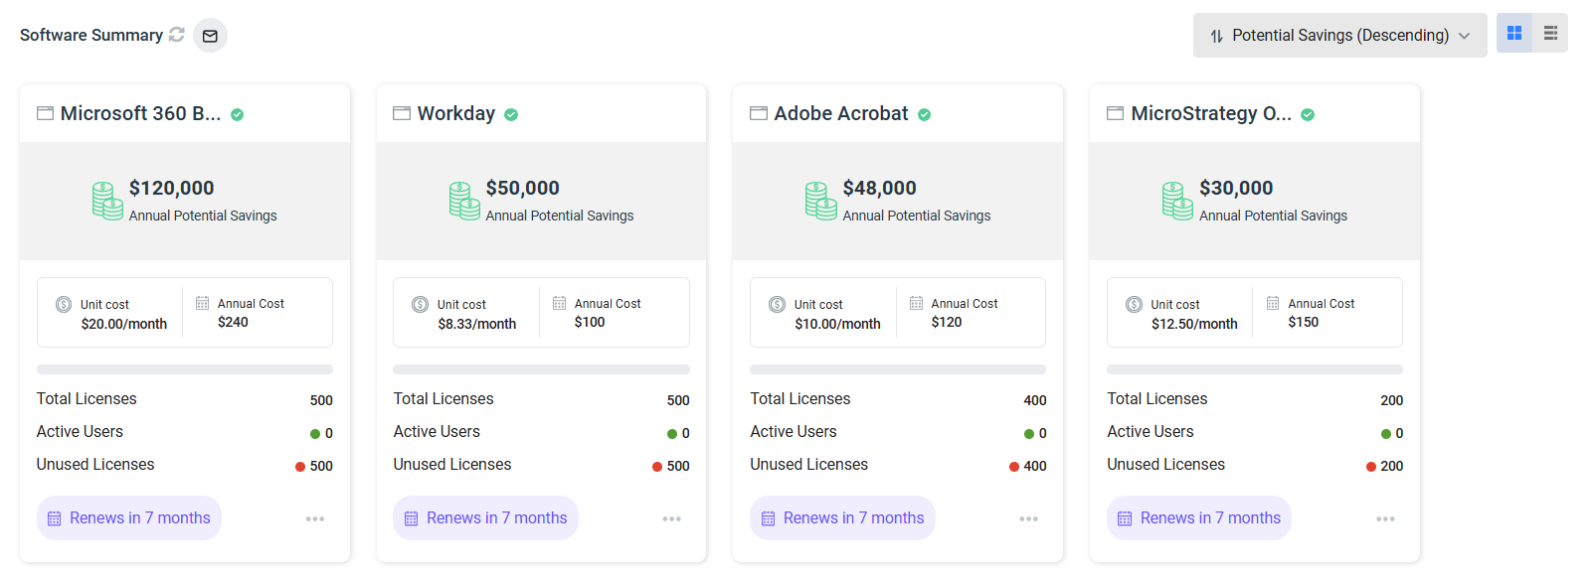Click the coins icon on Workday card

[464, 201]
